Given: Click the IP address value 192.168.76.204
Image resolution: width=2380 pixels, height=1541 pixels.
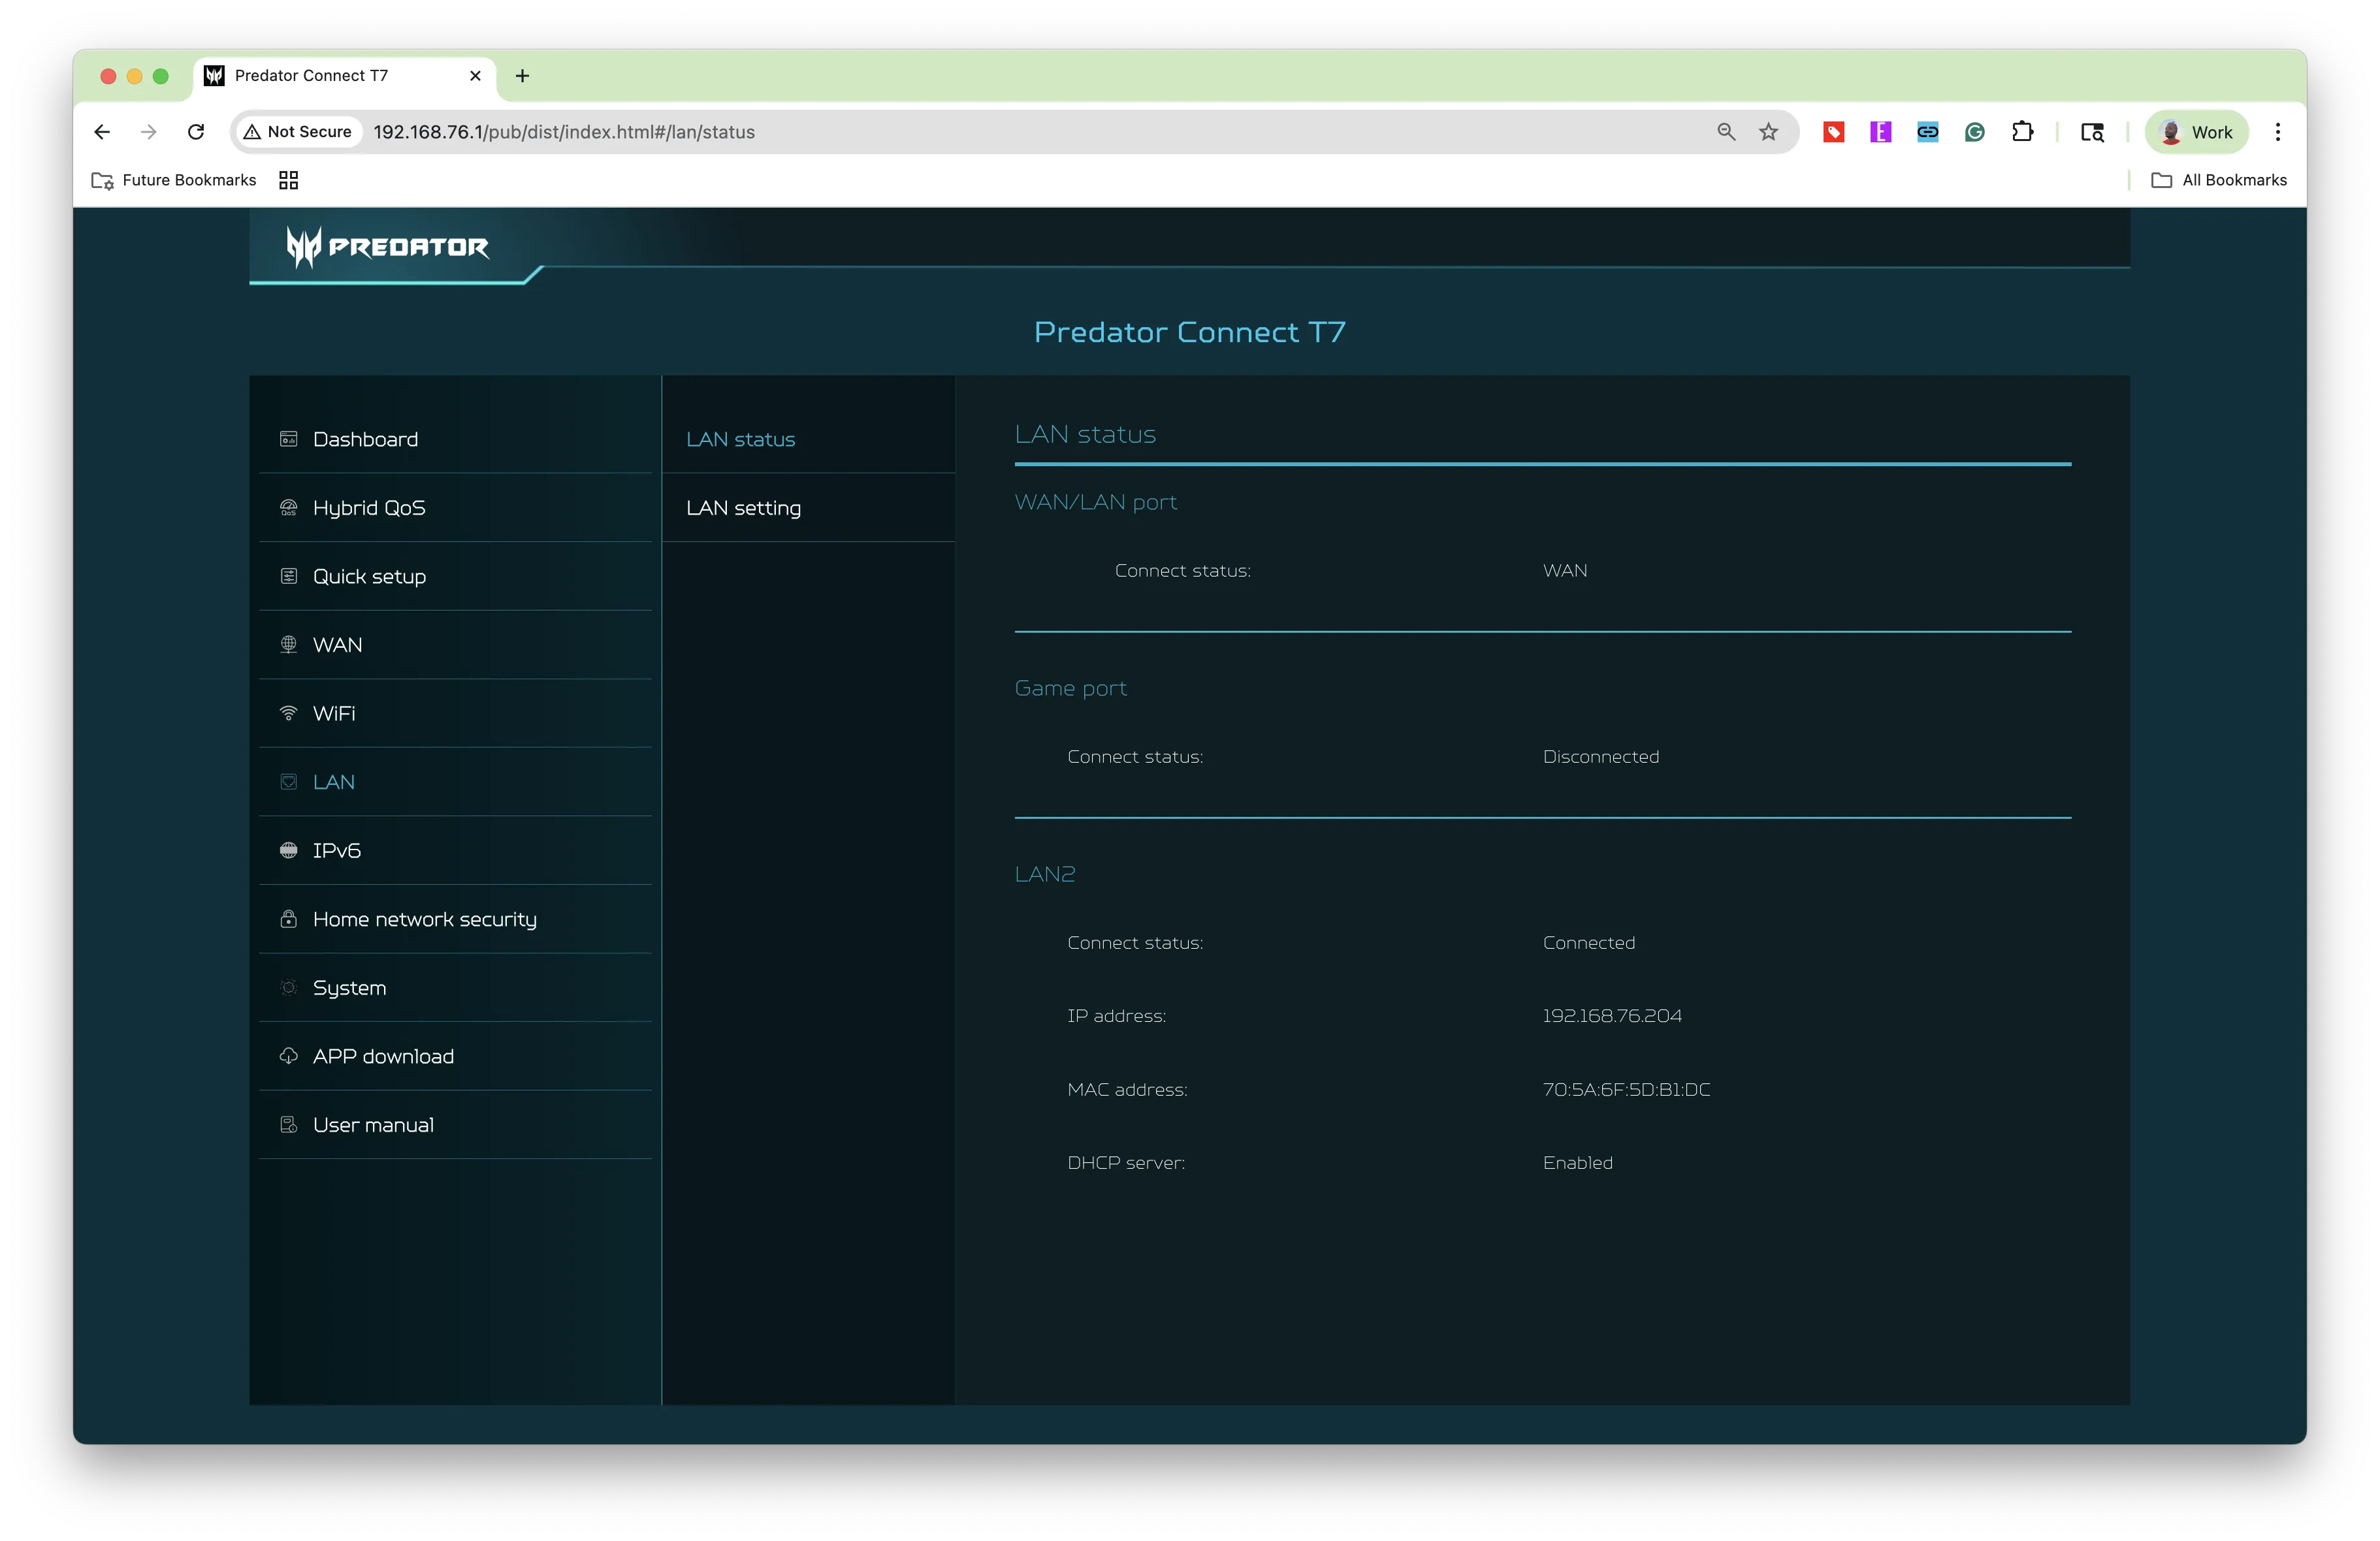Looking at the screenshot, I should click(x=1612, y=1016).
